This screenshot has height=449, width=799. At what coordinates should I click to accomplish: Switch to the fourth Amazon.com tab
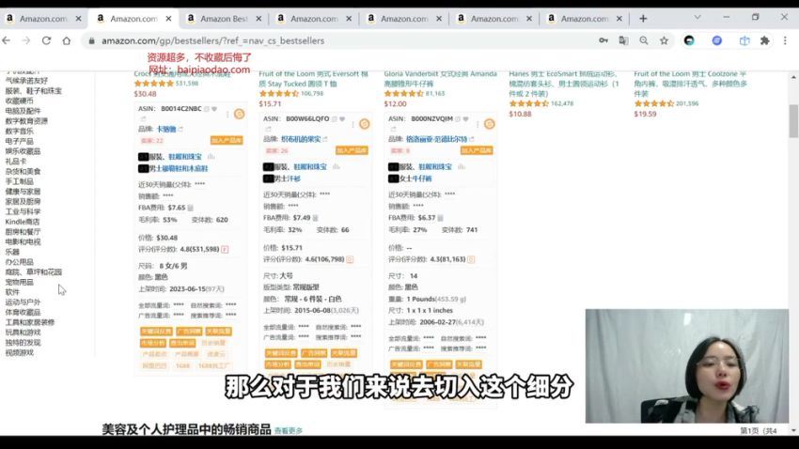click(x=404, y=19)
